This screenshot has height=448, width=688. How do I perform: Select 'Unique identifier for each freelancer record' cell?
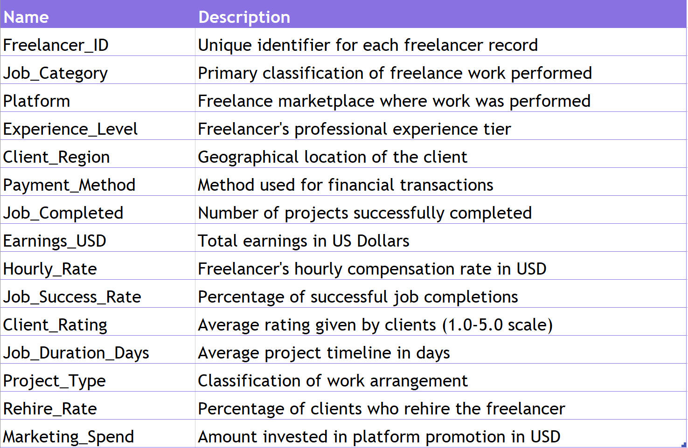coord(368,45)
